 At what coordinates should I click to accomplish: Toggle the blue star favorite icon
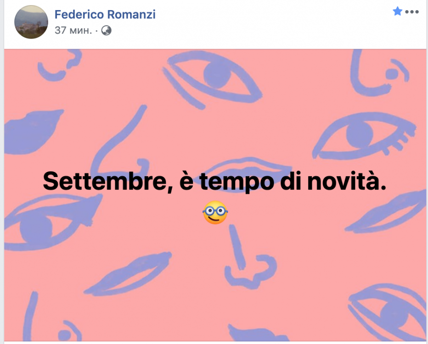pyautogui.click(x=397, y=11)
